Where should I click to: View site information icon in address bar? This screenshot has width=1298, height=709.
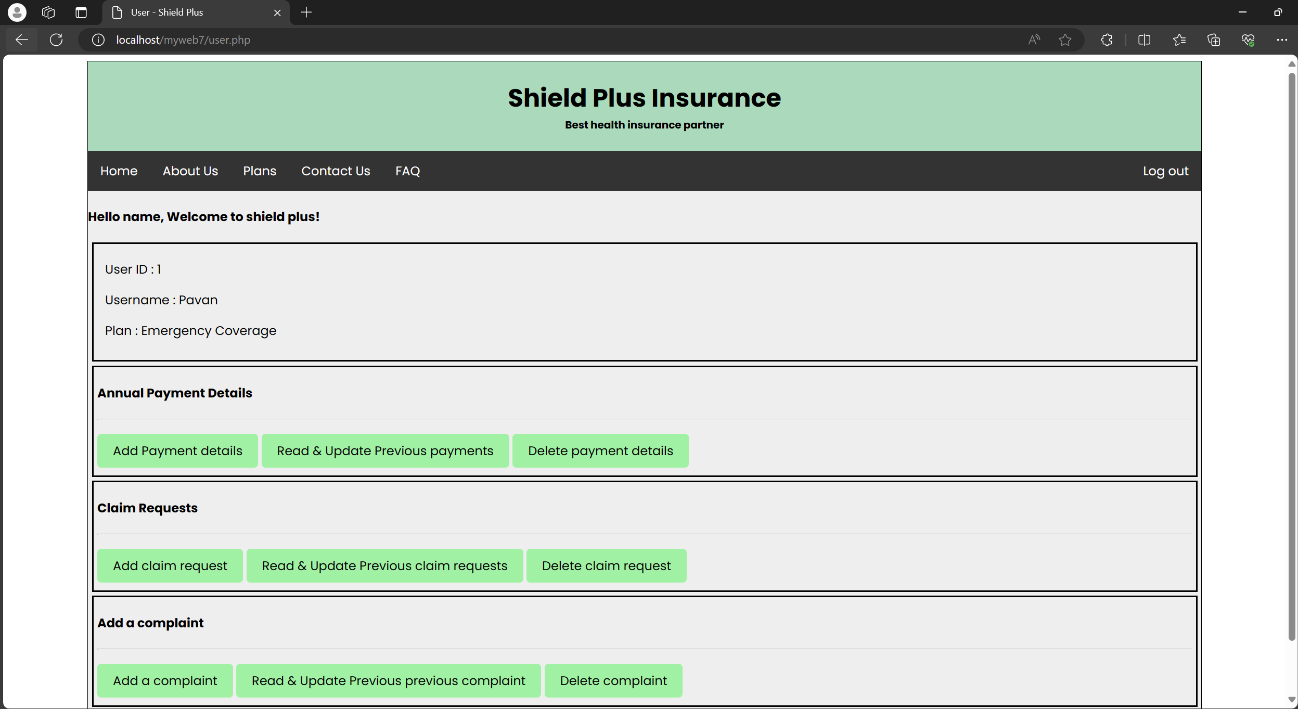coord(98,40)
